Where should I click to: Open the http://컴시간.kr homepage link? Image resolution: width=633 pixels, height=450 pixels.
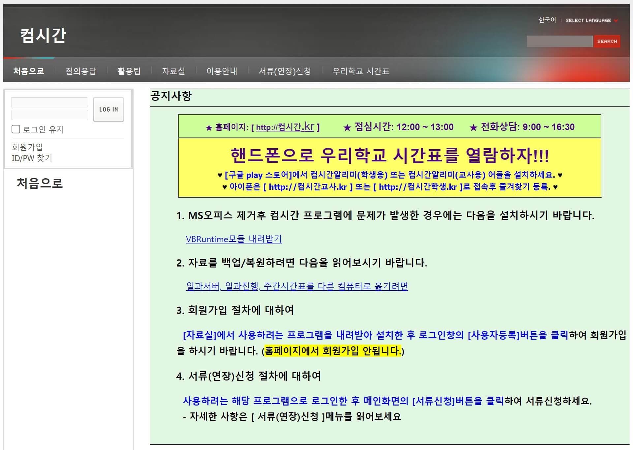284,127
